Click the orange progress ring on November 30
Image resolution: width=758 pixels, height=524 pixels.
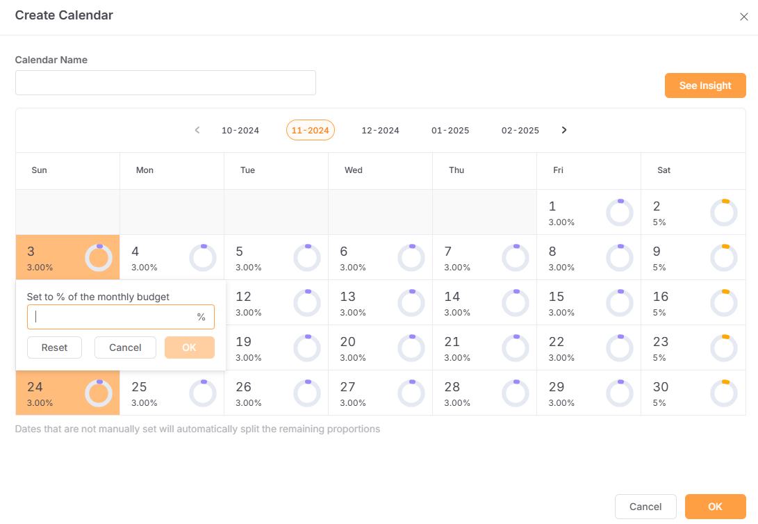click(x=723, y=393)
